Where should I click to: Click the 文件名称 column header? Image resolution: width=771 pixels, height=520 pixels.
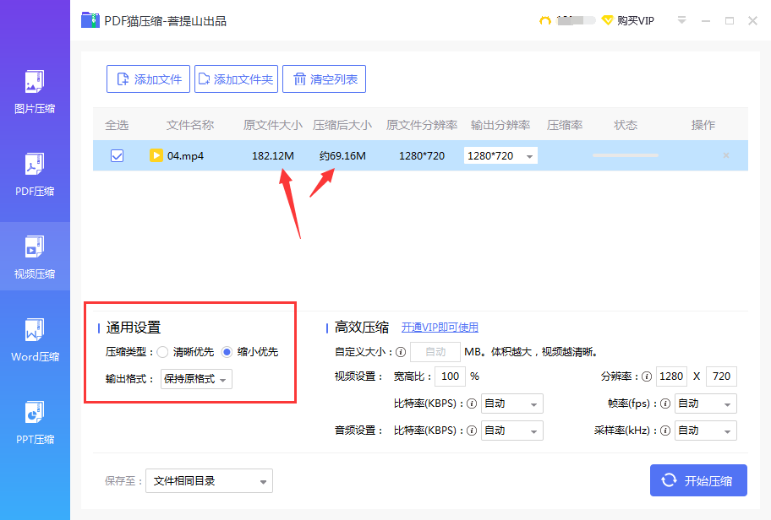(190, 125)
